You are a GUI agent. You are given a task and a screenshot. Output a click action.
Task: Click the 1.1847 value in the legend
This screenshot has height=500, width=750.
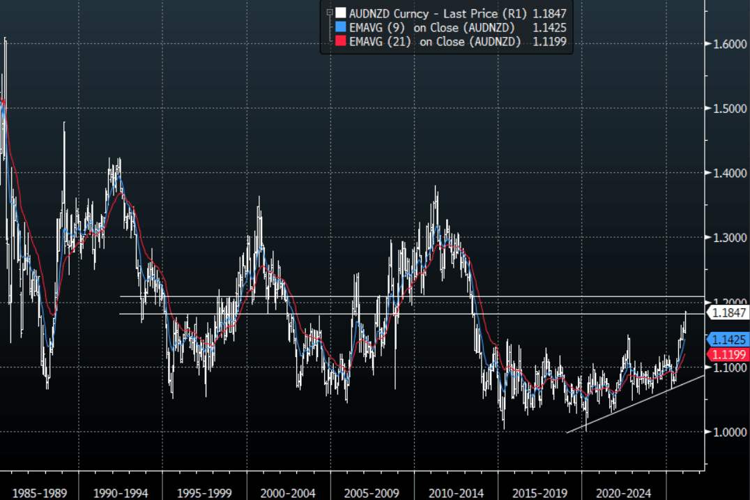pos(549,13)
